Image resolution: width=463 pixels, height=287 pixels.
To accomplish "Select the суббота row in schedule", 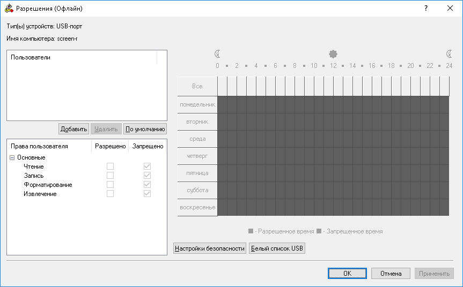I will point(197,190).
